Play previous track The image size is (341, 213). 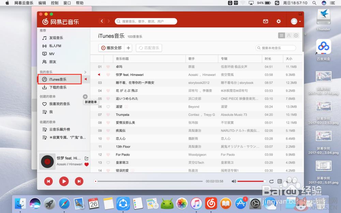click(x=48, y=181)
